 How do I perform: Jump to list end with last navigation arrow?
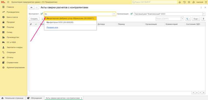coord(204,93)
